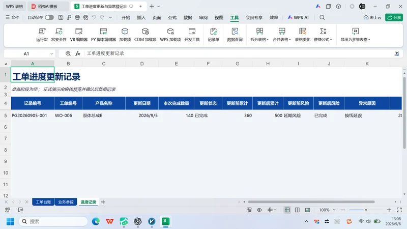Screen dimensions: 407x229
Task: Open Microsoft Edge from taskbar
Action: coord(96,221)
